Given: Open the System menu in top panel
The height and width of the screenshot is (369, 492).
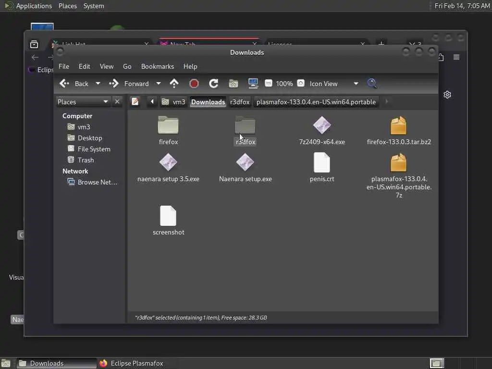Looking at the screenshot, I should 94,6.
